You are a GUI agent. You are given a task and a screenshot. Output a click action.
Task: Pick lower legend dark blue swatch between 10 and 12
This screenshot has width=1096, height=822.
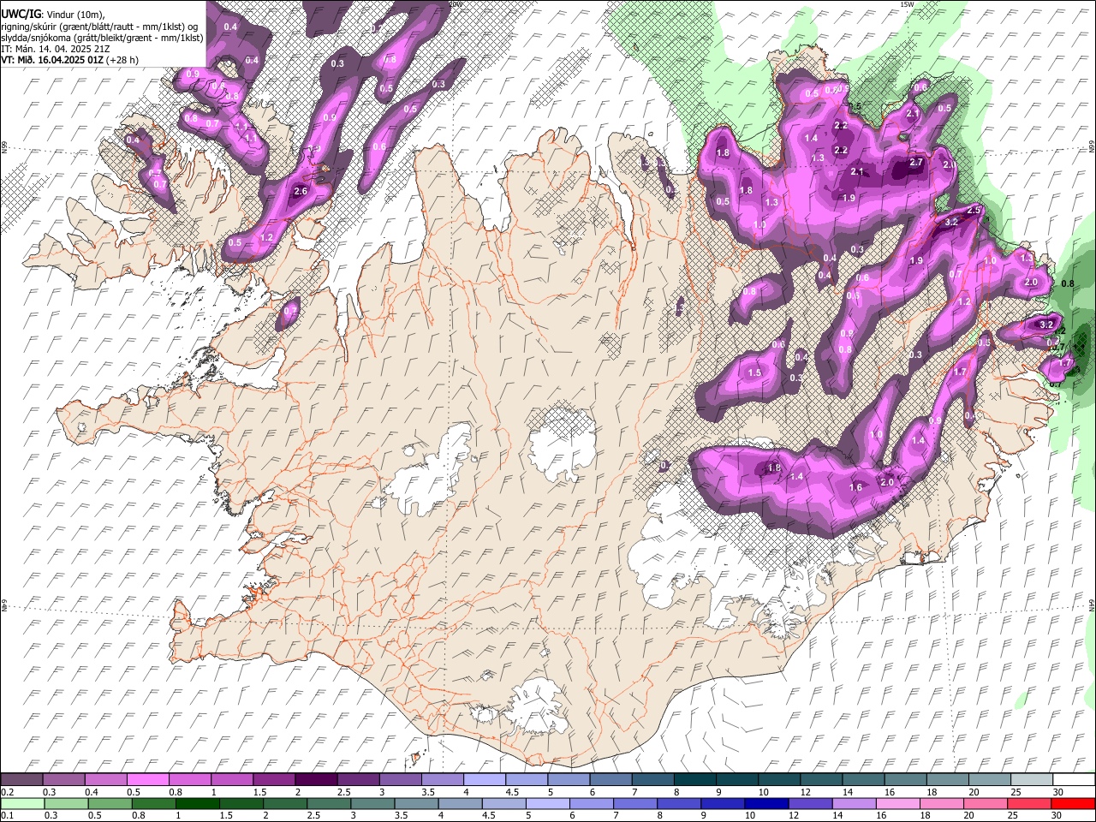pyautogui.click(x=766, y=803)
